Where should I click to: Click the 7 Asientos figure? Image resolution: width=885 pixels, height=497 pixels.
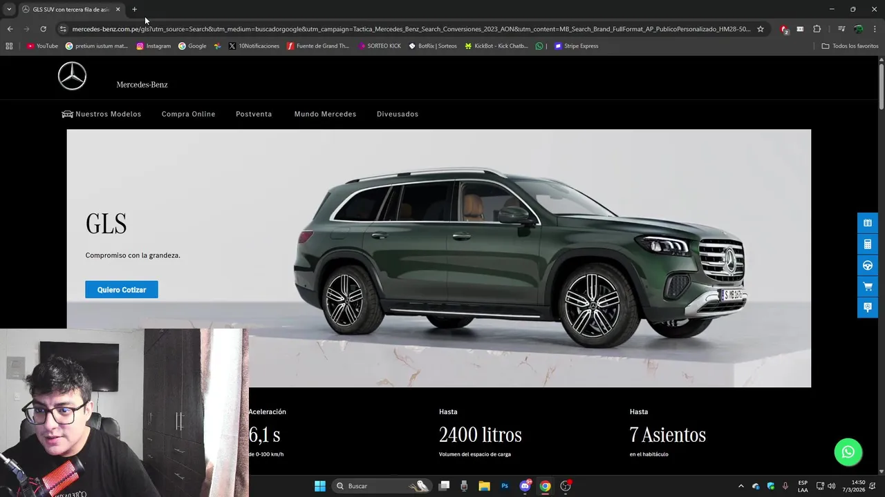coord(668,435)
